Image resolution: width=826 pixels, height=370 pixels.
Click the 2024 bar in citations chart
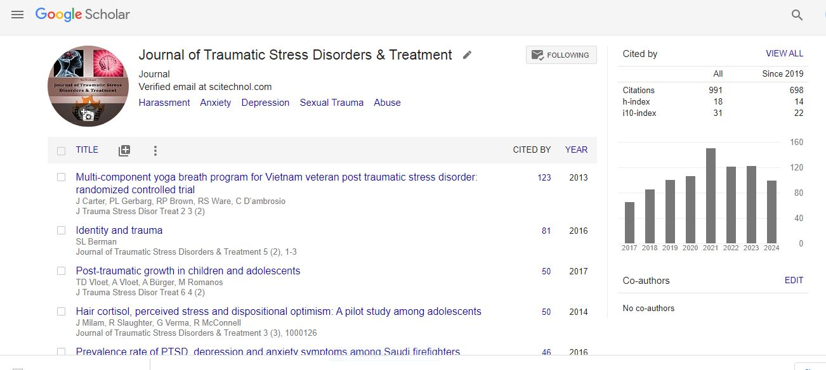[x=771, y=212]
